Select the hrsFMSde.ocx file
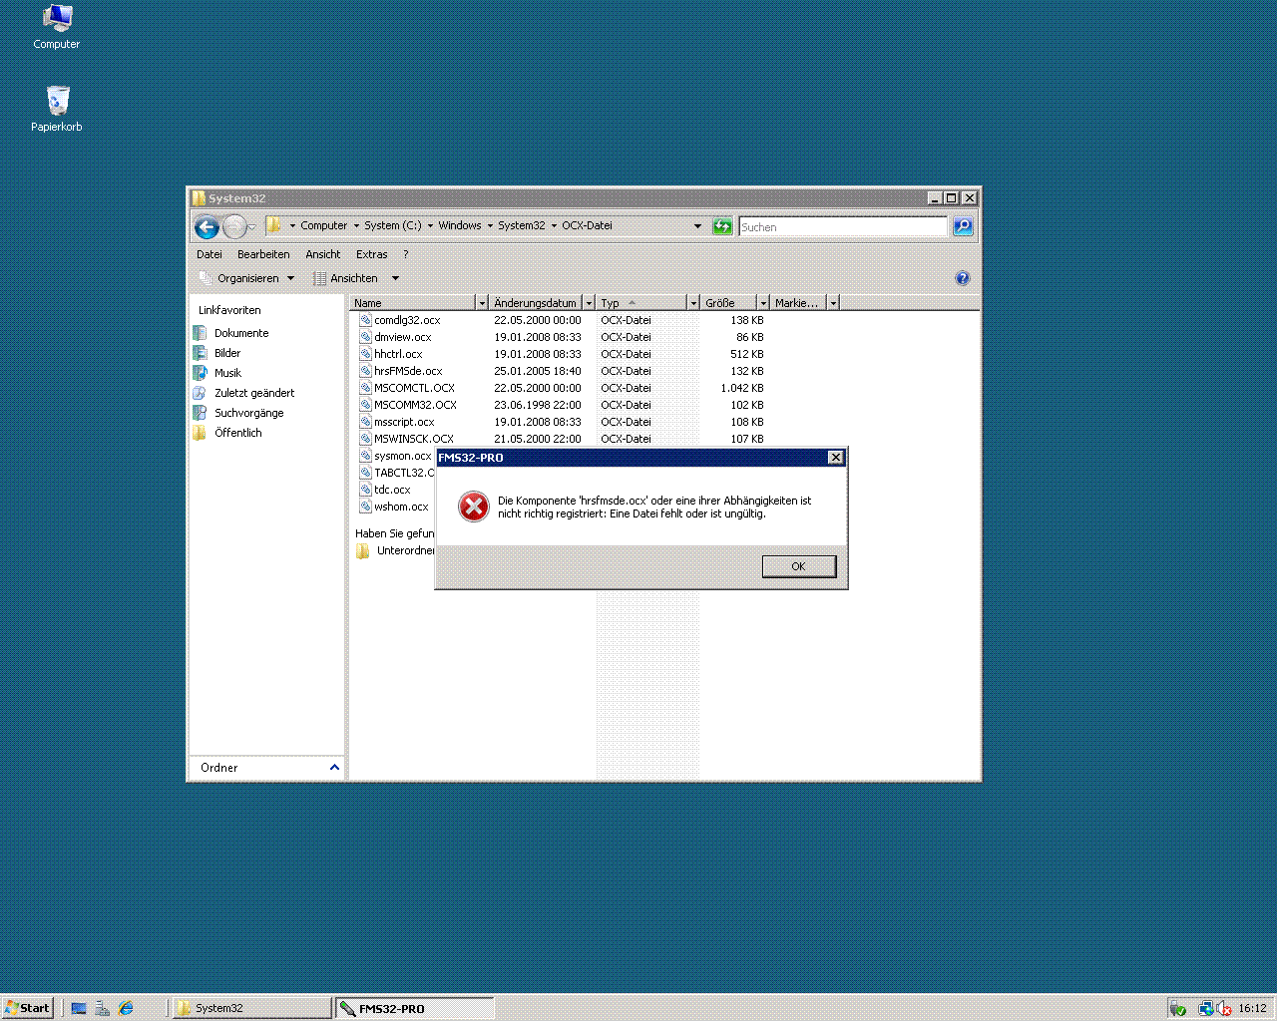The image size is (1277, 1021). point(408,371)
